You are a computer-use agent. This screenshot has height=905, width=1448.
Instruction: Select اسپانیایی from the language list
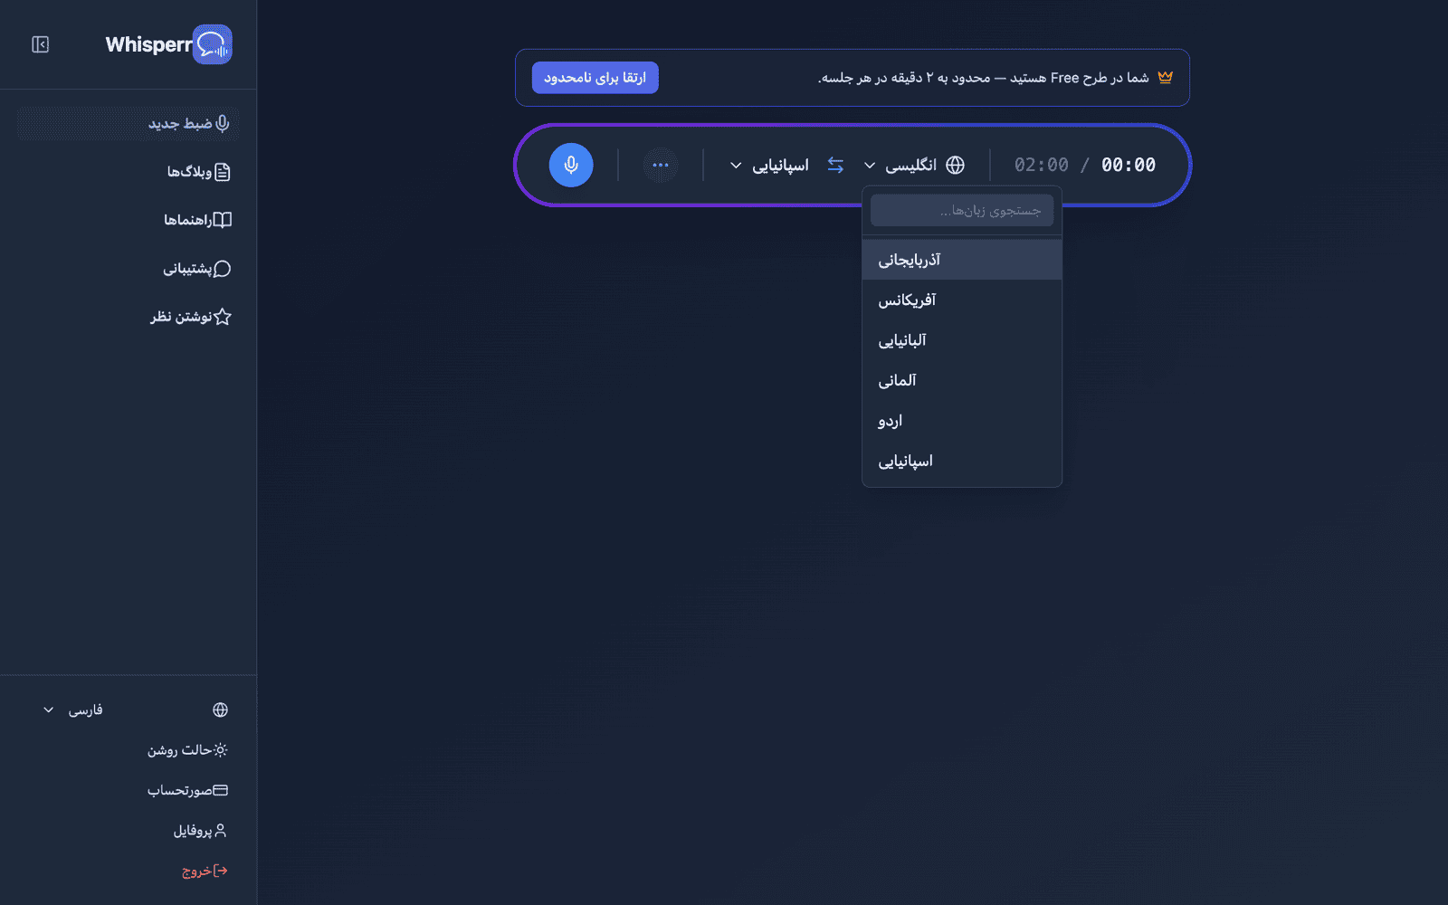pyautogui.click(x=962, y=462)
